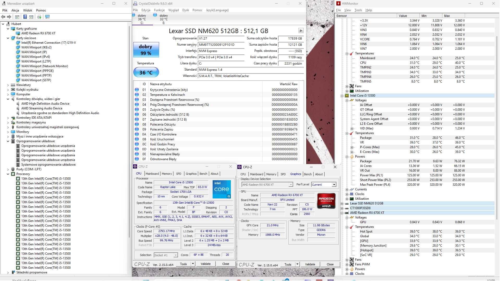Toggle the action pane icon in Device Manager toolbar
The height and width of the screenshot is (281, 500).
[31, 17]
